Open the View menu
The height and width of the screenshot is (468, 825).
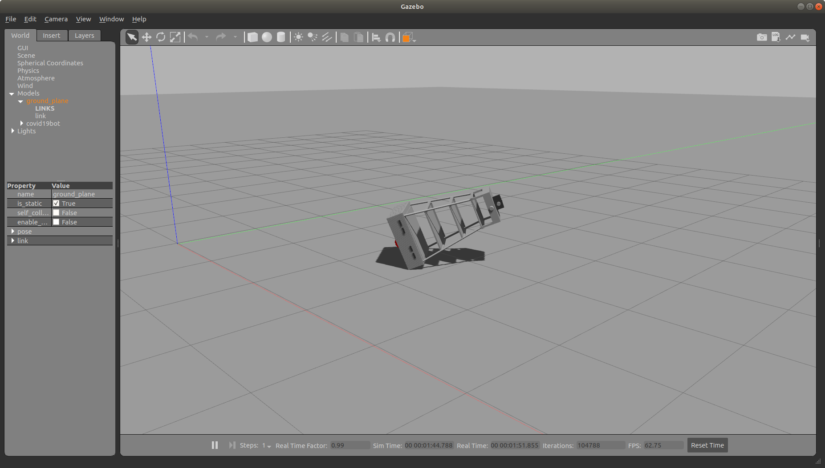83,19
